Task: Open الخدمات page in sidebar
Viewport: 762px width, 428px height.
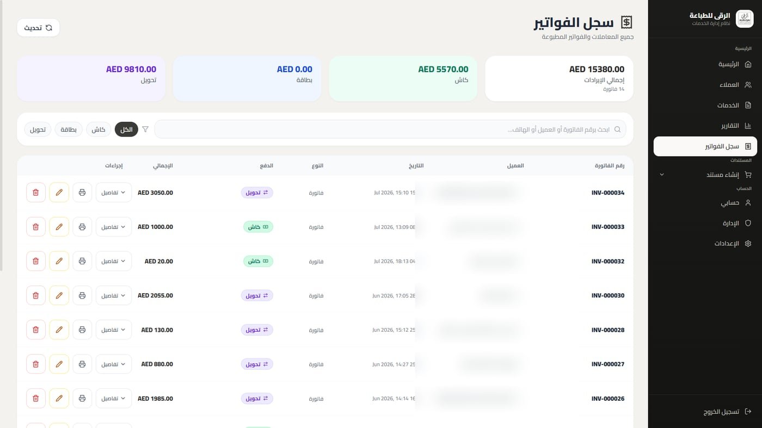Action: point(705,105)
